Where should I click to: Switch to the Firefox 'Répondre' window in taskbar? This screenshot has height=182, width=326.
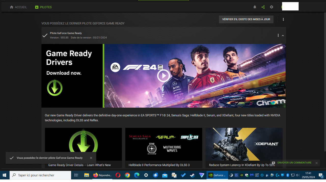click(102, 175)
